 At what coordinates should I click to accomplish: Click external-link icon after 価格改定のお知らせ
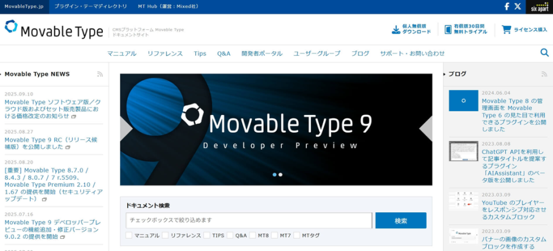pyautogui.click(x=73, y=116)
